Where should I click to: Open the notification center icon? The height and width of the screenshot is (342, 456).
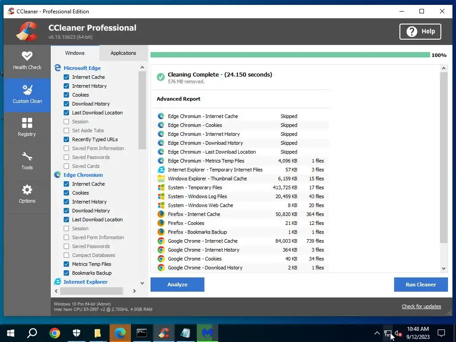[x=441, y=333]
